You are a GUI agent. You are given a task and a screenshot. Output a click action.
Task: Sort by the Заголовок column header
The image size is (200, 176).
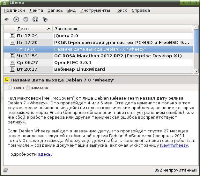point(122,29)
